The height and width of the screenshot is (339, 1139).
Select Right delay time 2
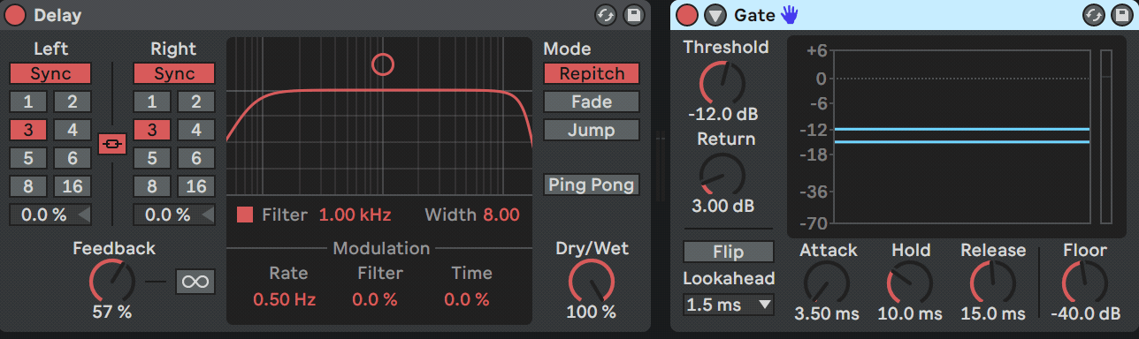[x=196, y=102]
